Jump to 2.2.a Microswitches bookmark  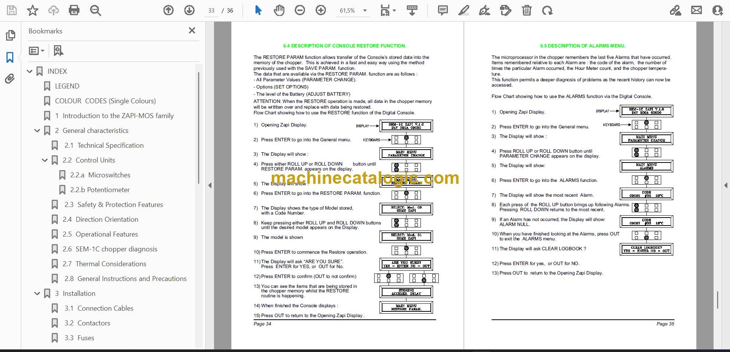pos(100,175)
